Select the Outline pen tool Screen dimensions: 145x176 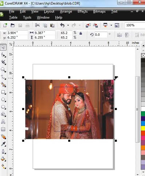click(x=3, y=151)
